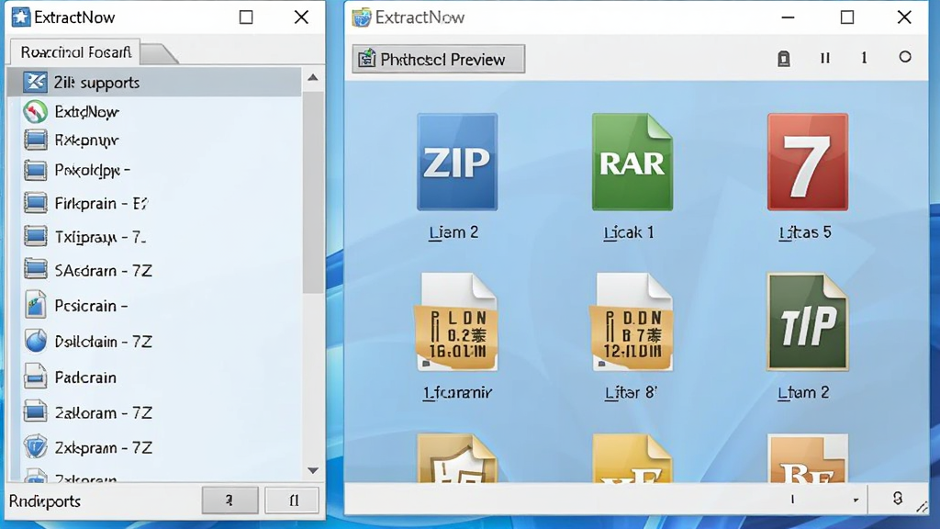Click the 'Ltam 2' file label
Viewport: 940px width, 529px height.
click(803, 392)
